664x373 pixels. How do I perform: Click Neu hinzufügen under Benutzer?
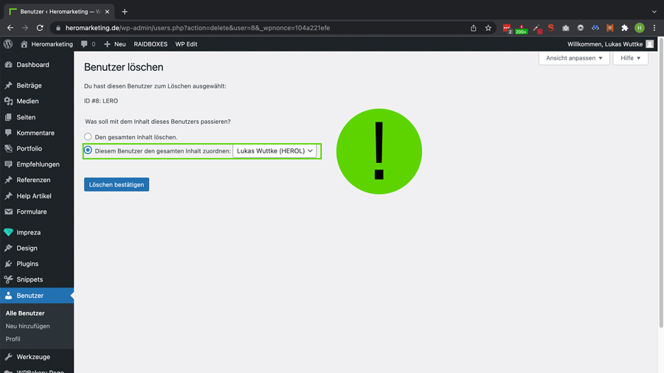[x=27, y=326]
